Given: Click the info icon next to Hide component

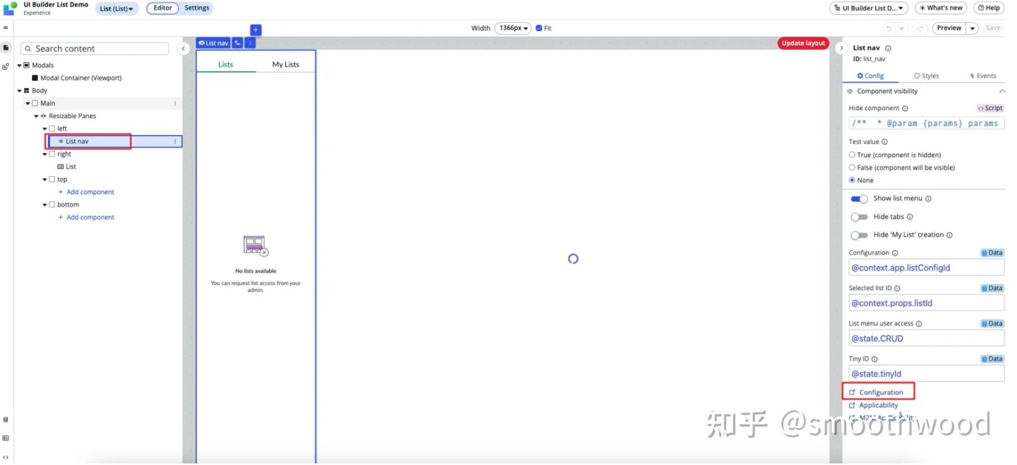Looking at the screenshot, I should tap(905, 108).
